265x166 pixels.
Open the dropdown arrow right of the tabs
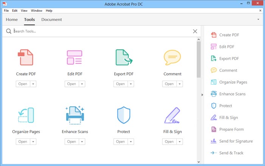point(258,19)
